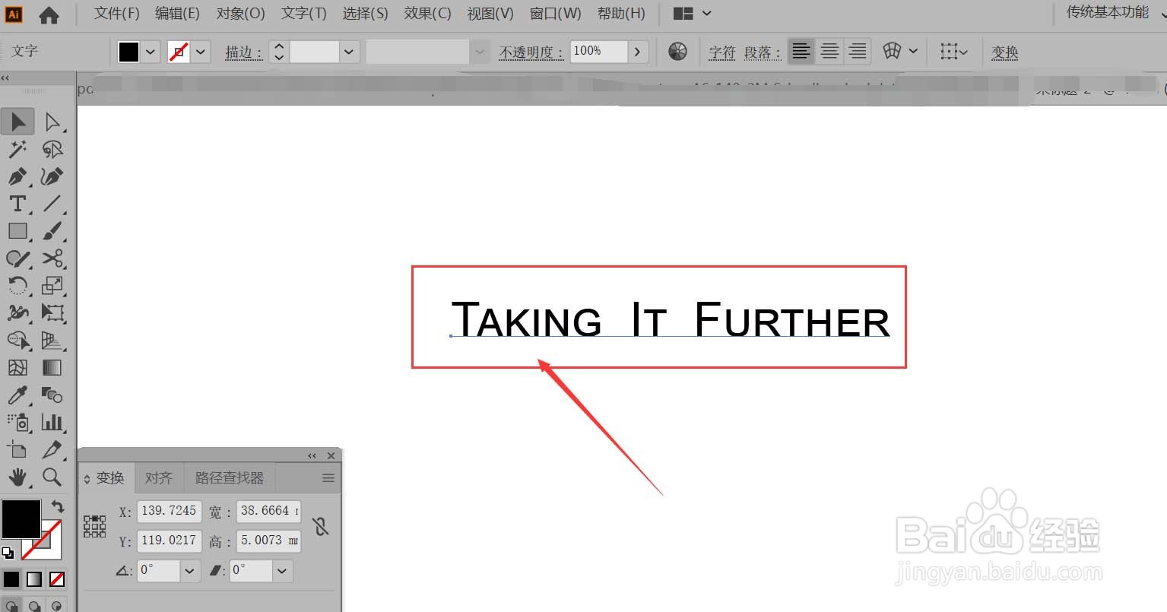Select the Direct Selection tool
1167x612 pixels.
tap(52, 122)
